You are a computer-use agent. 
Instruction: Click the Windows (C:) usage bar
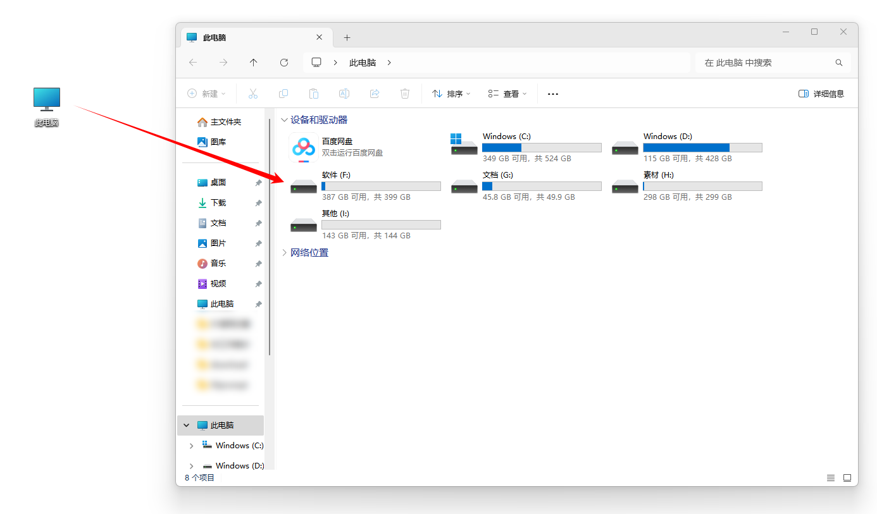click(x=542, y=147)
